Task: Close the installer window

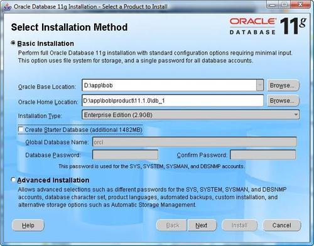Action: pyautogui.click(x=300, y=5)
